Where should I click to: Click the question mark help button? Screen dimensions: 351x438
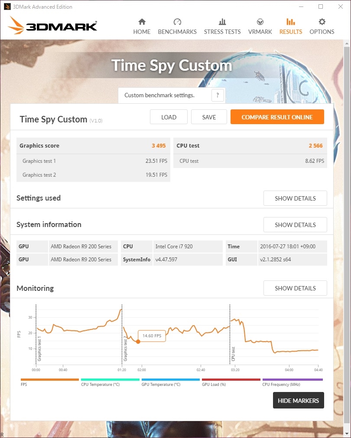pos(218,95)
